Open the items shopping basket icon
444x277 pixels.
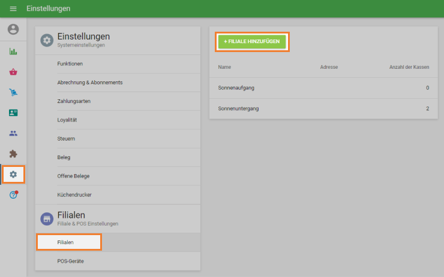(x=13, y=72)
